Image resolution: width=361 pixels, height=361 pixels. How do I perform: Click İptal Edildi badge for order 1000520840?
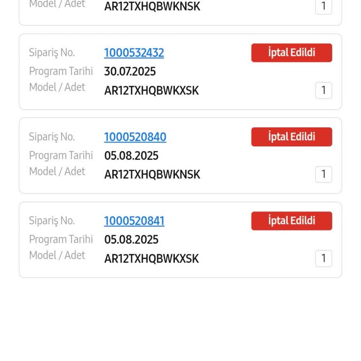[291, 137]
